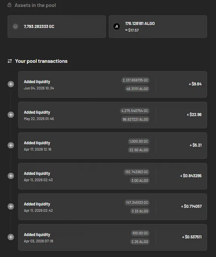Click plus icon for Apr 11, 2026 02:43 transaction

(x=11, y=176)
